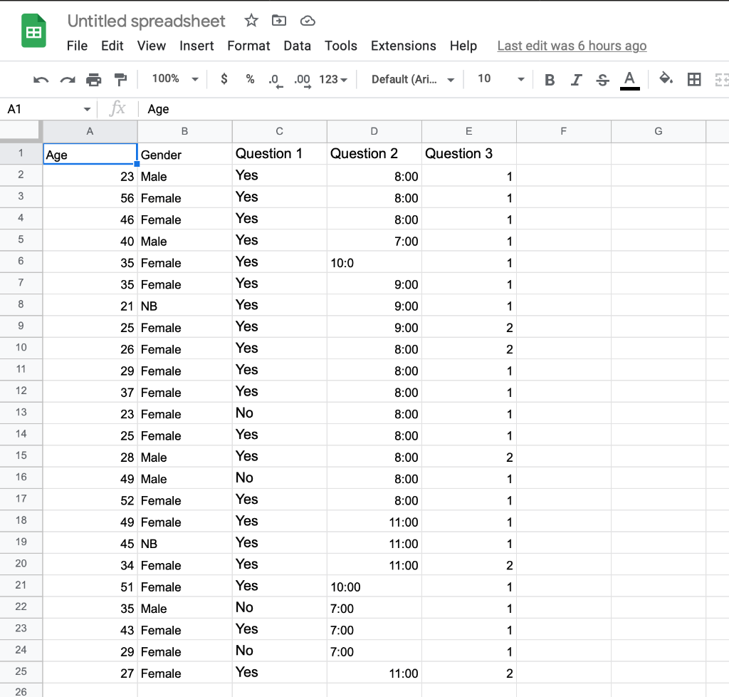The width and height of the screenshot is (729, 697).
Task: Open the View menu
Action: [x=151, y=46]
